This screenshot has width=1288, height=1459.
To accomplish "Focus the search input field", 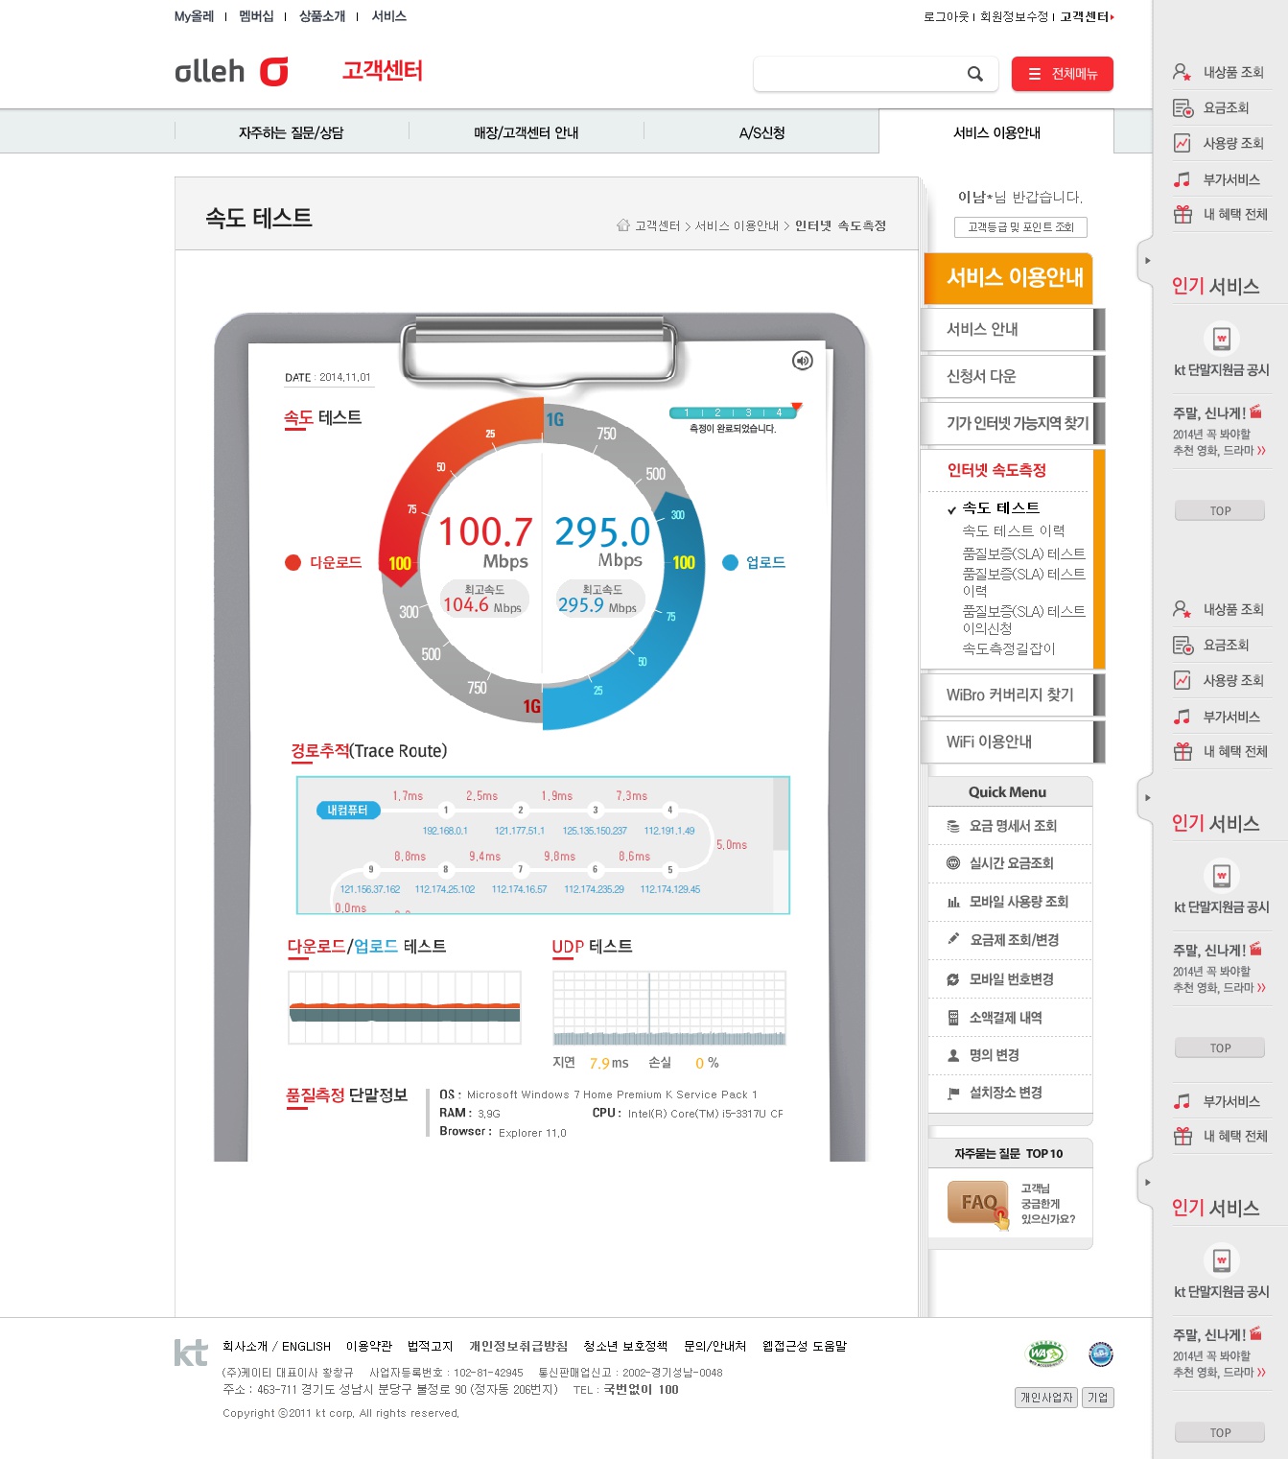I will point(858,74).
